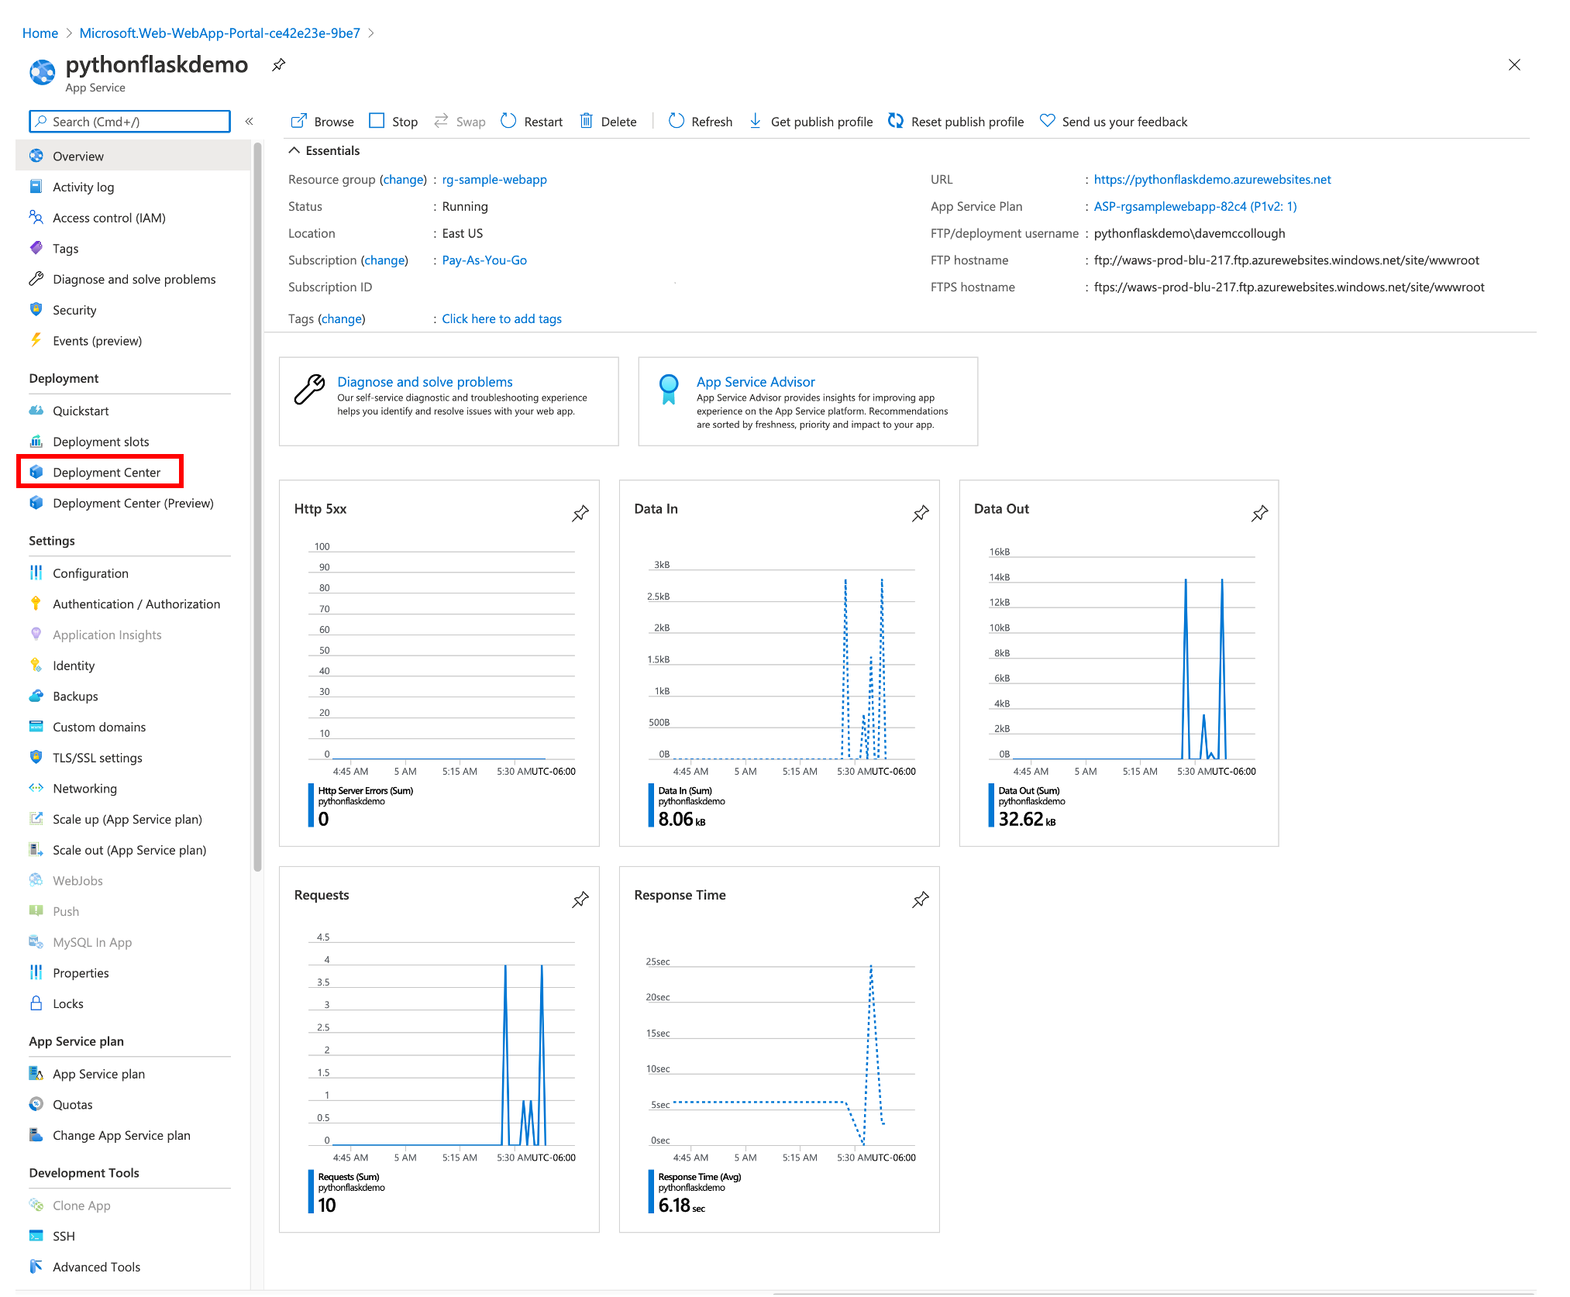Download the publish profile
Viewport: 1570px width, 1297px height.
[x=811, y=122]
